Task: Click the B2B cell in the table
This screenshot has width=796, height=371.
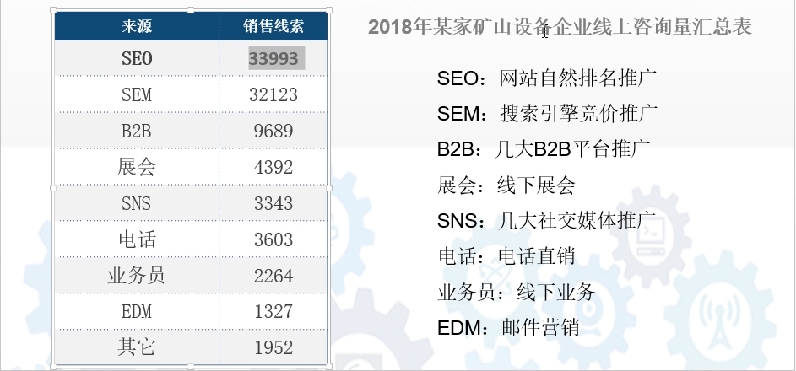Action: [136, 131]
